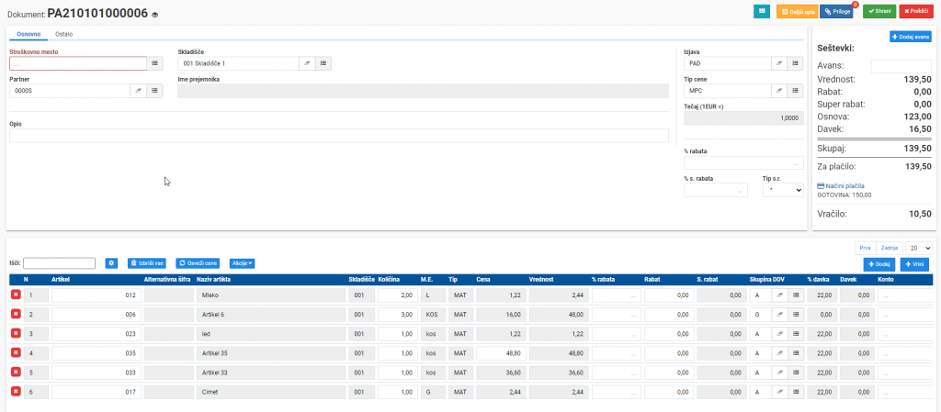Open Skupina DDV list in the Artikel 35 row
This screenshot has height=412, width=941.
pos(796,352)
